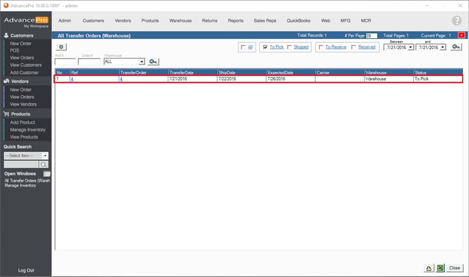Click the Open Windows list icon
The width and height of the screenshot is (469, 277).
pos(47,174)
